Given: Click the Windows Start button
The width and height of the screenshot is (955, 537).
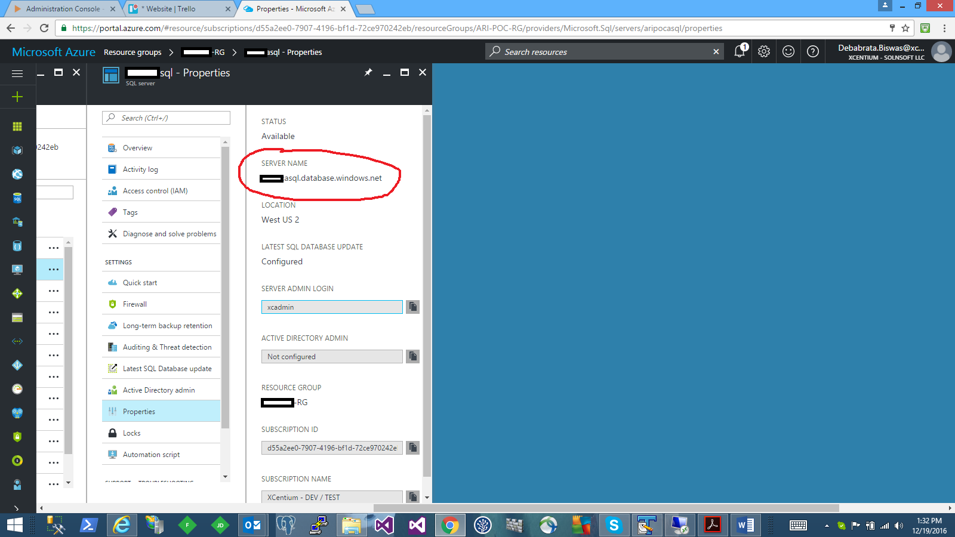Looking at the screenshot, I should pyautogui.click(x=14, y=525).
